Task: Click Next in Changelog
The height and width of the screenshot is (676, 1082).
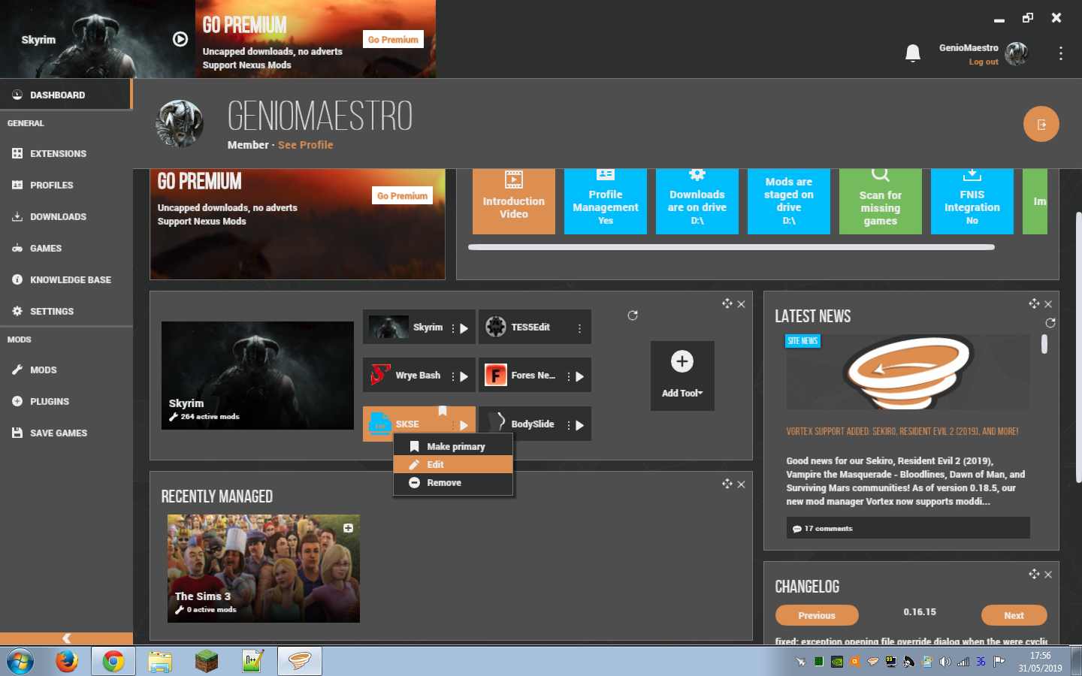Action: [x=1014, y=615]
